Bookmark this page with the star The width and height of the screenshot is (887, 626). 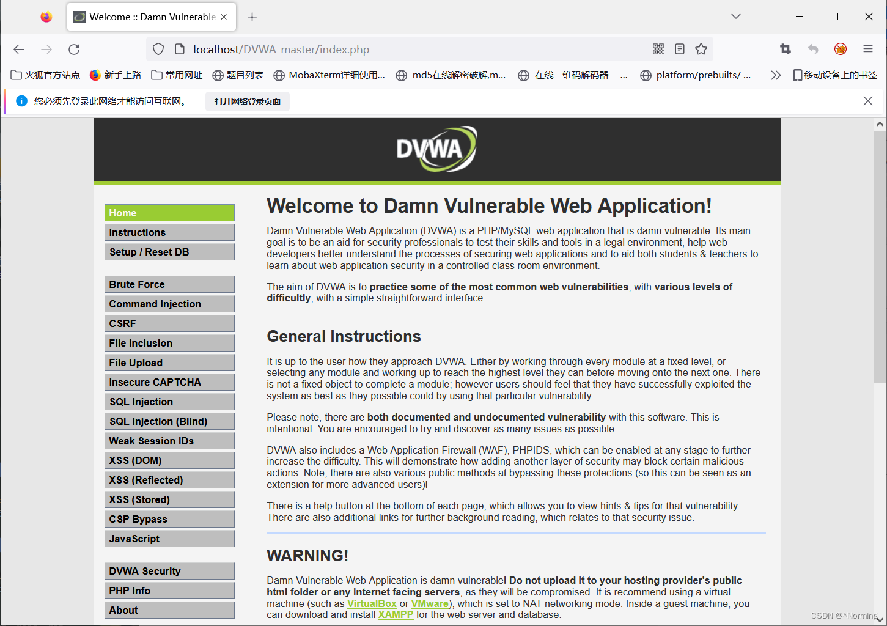701,50
